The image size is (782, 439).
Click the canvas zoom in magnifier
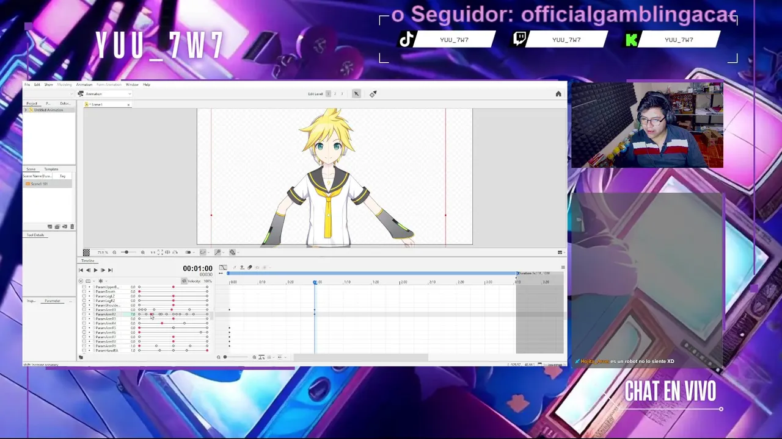coord(143,252)
